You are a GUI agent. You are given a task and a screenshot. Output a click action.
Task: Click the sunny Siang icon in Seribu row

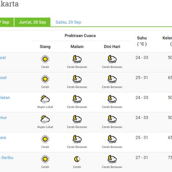point(45,159)
